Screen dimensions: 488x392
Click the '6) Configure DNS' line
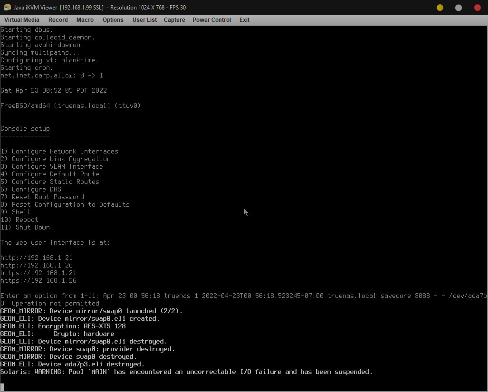pyautogui.click(x=31, y=189)
